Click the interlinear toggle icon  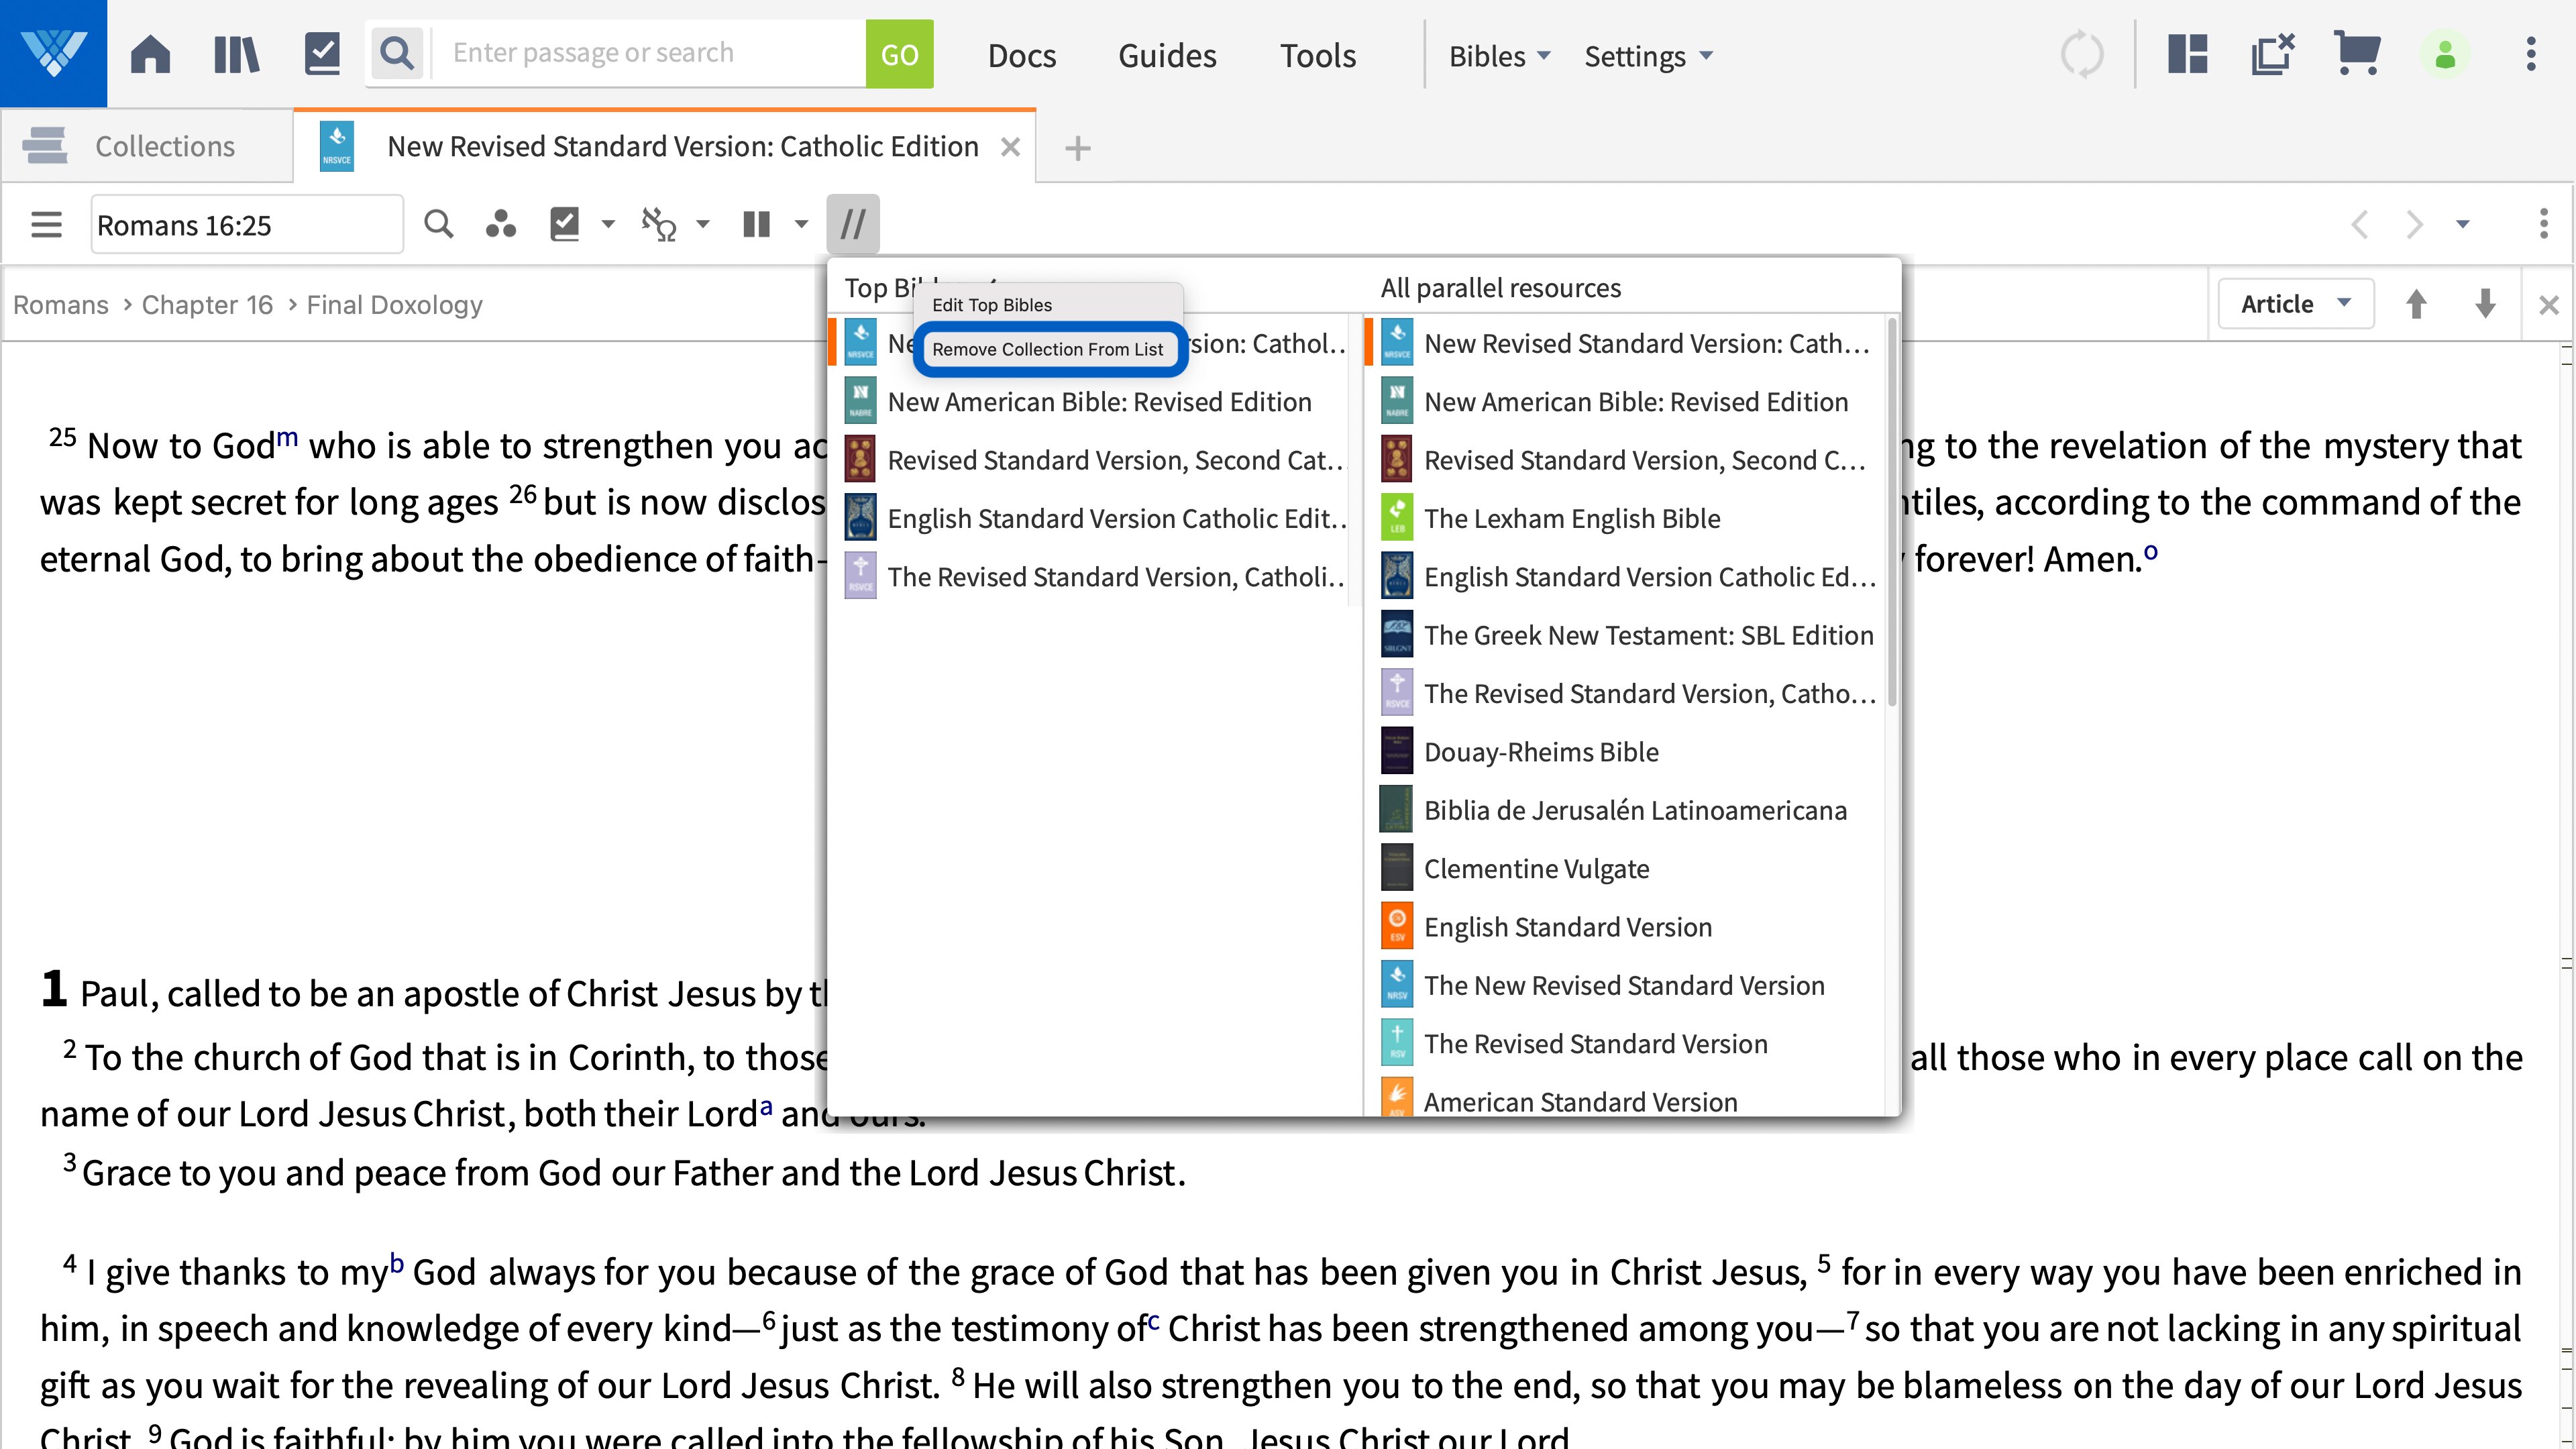(659, 224)
